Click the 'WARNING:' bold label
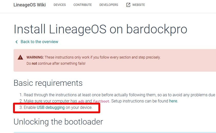 point(35,57)
